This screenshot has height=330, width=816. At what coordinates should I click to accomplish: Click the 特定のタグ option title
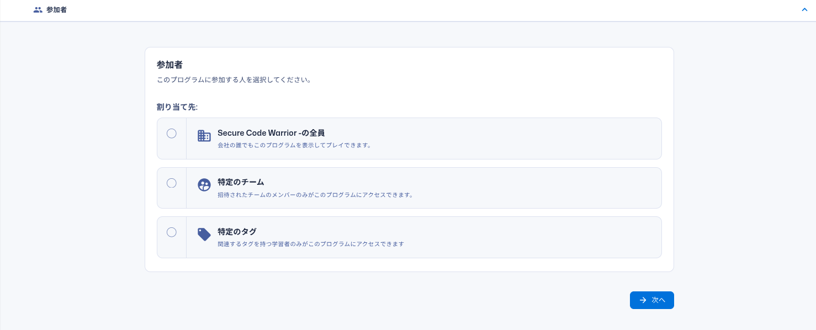237,232
